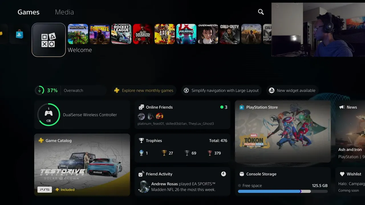Open the New widget available notice
This screenshot has height=205, width=365.
(292, 91)
